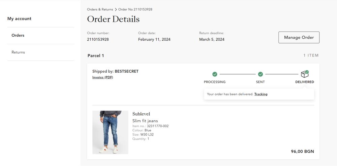
Task: Click the order number value 2110153928
Action: [98, 39]
